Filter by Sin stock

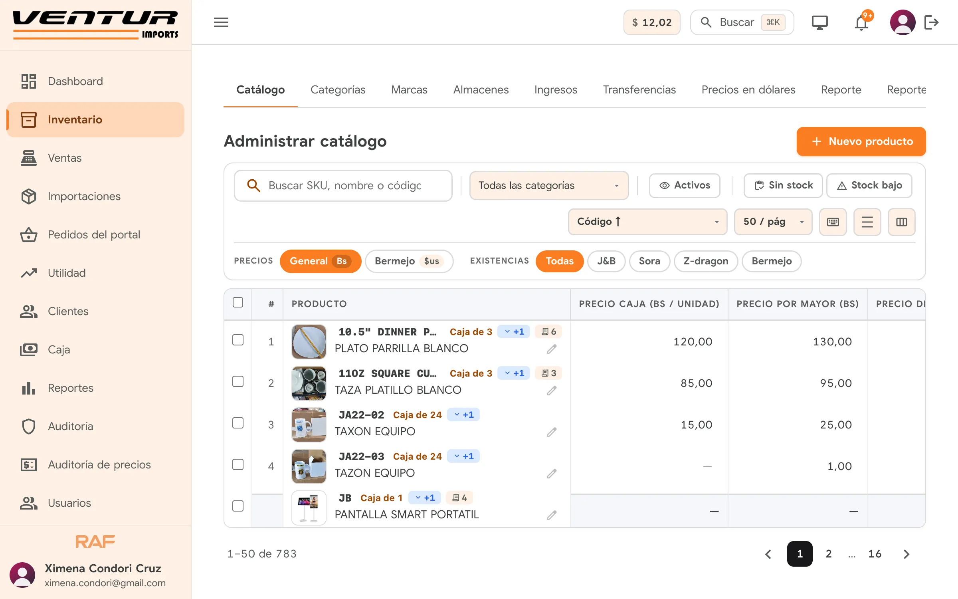(x=783, y=186)
